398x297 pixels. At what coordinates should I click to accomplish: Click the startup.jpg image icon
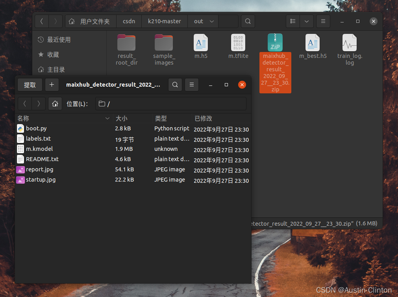point(20,180)
